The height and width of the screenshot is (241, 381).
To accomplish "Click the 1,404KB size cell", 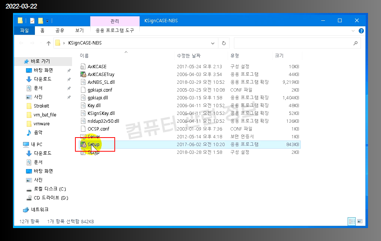I will click(x=291, y=98).
